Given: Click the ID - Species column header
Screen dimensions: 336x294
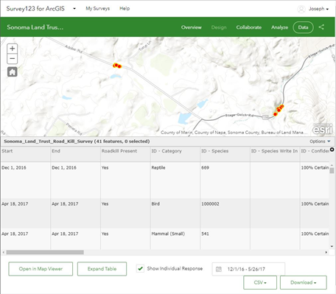Looking at the screenshot, I should pos(225,154).
